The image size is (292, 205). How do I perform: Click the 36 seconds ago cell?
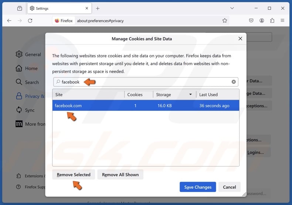(214, 106)
